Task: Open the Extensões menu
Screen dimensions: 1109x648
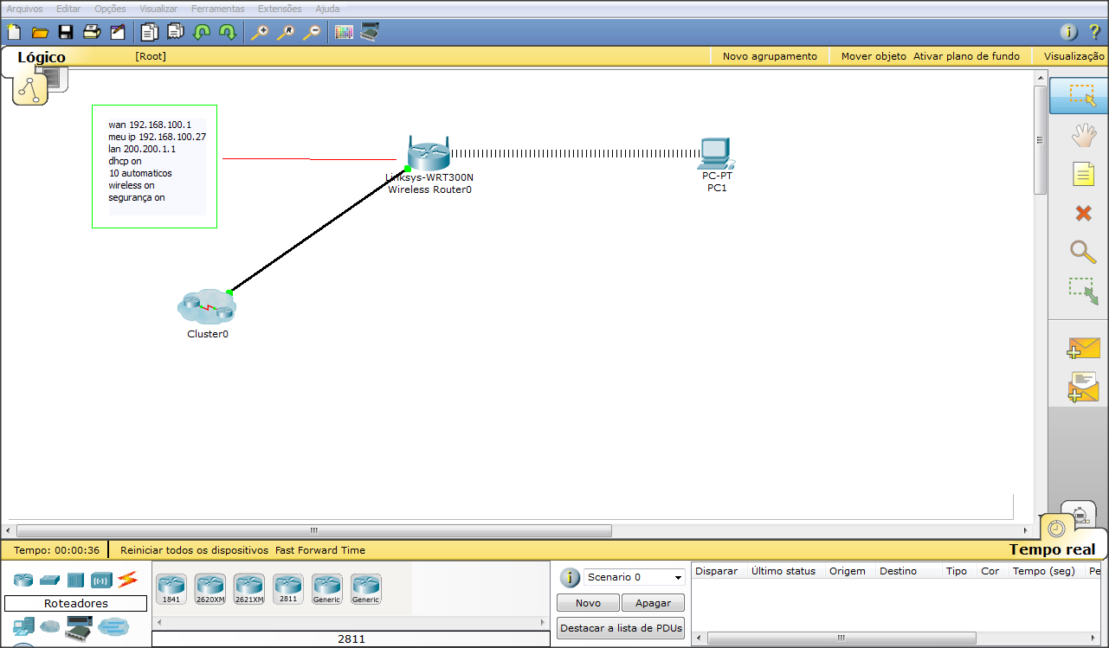Action: [x=280, y=9]
